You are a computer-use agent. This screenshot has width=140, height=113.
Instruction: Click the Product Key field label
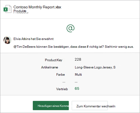click(x=54, y=60)
